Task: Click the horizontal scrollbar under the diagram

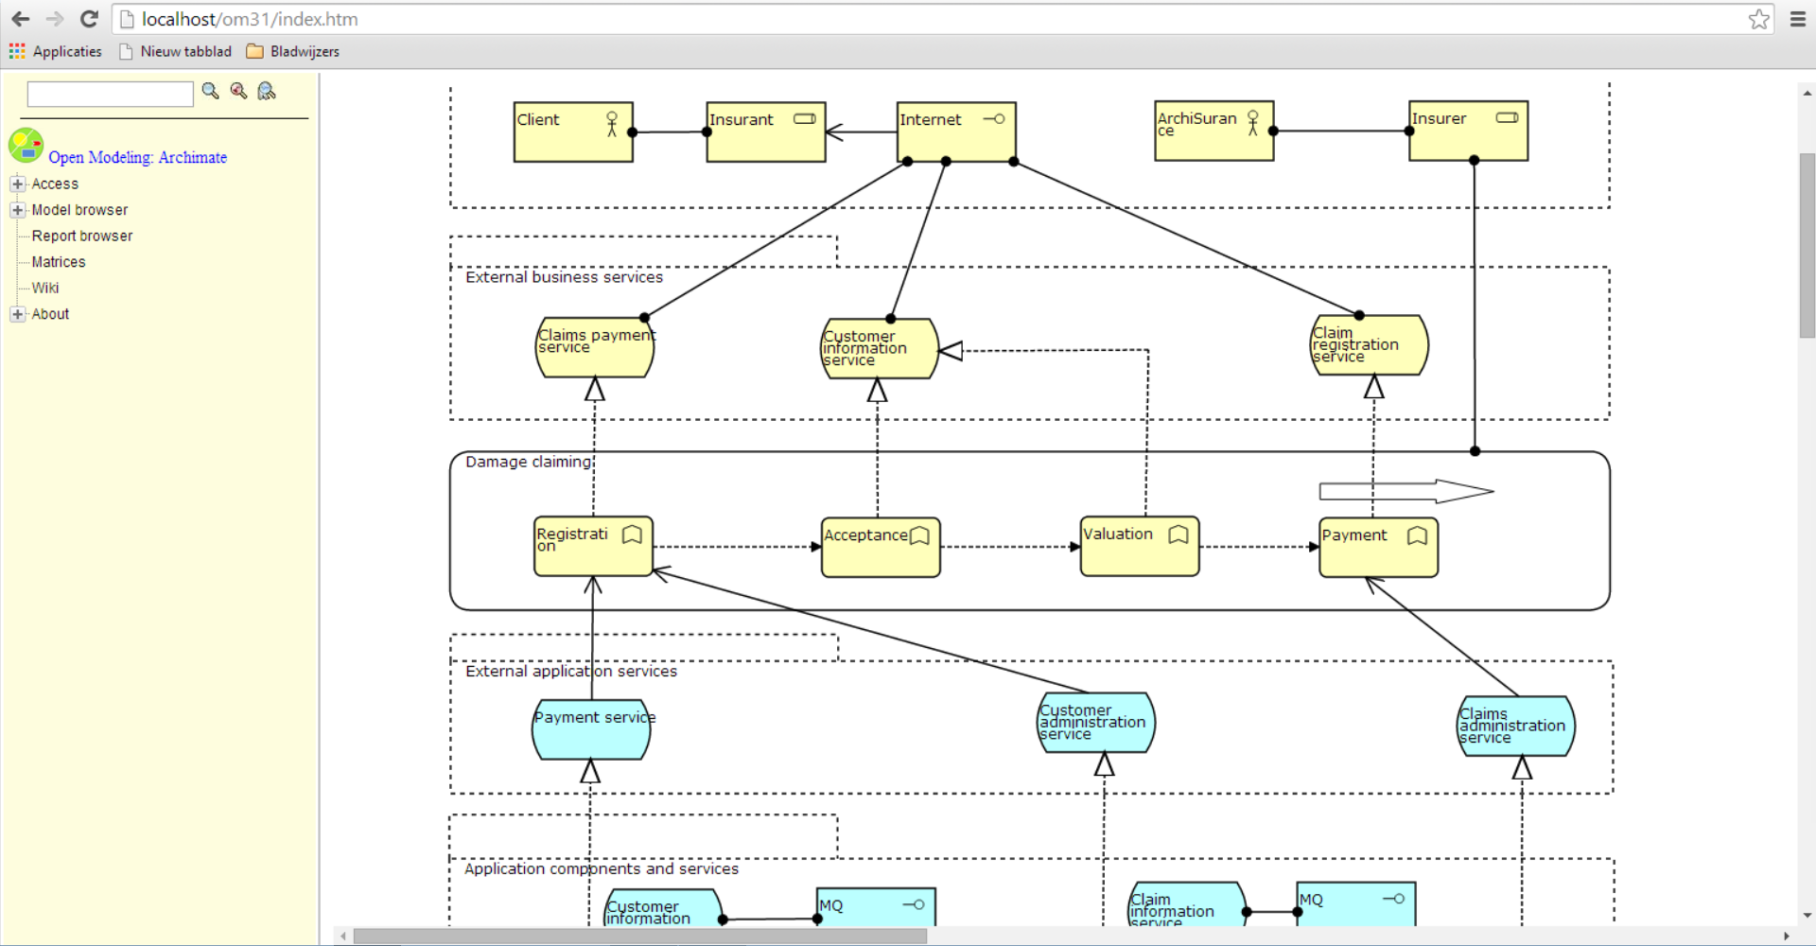Action: pyautogui.click(x=639, y=936)
